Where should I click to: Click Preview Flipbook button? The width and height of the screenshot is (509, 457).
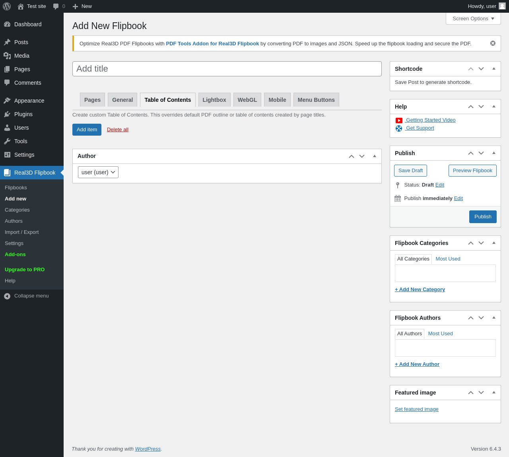pos(472,171)
